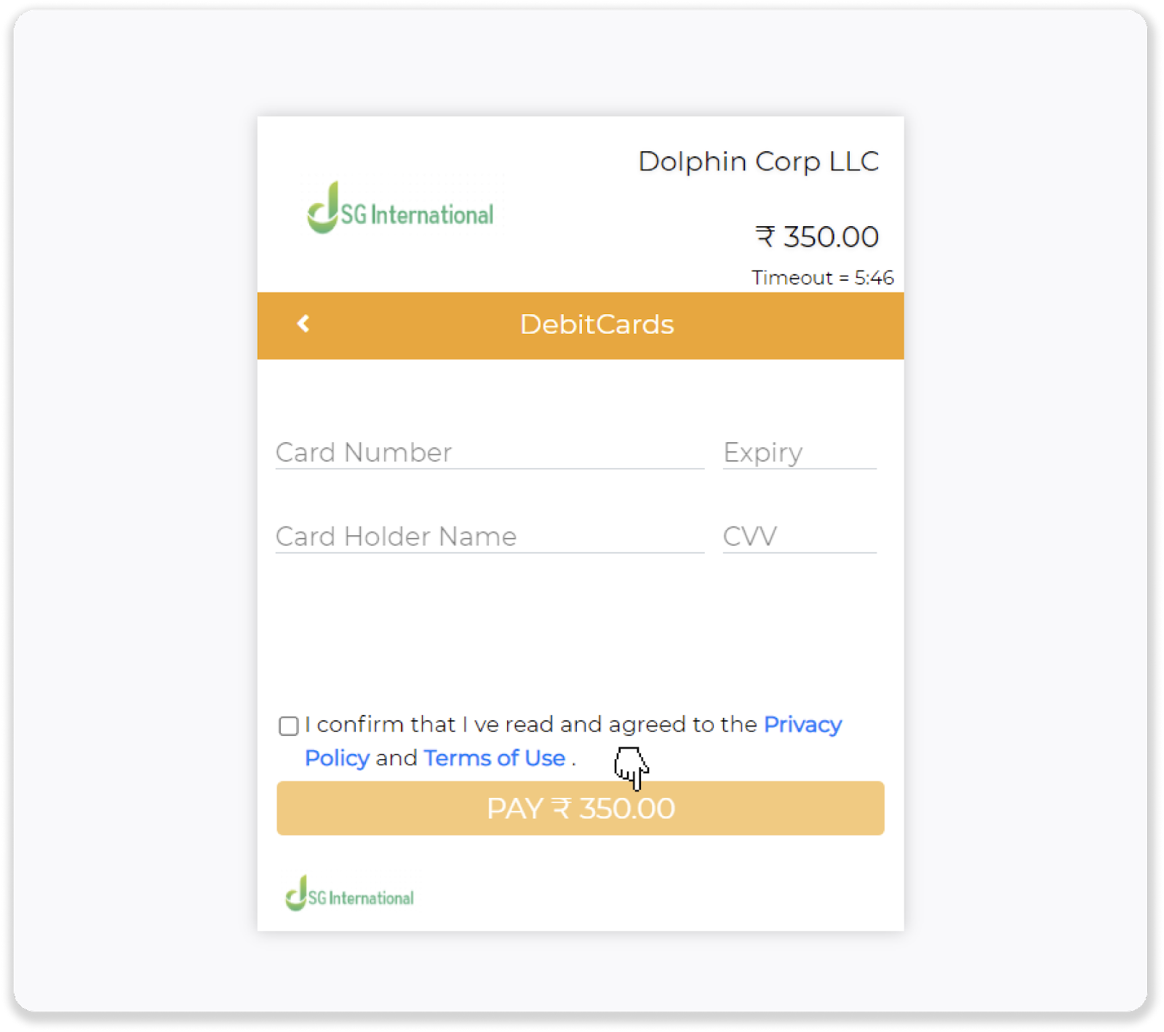Focus the Card Number field
The width and height of the screenshot is (1164, 1032).
coord(490,452)
